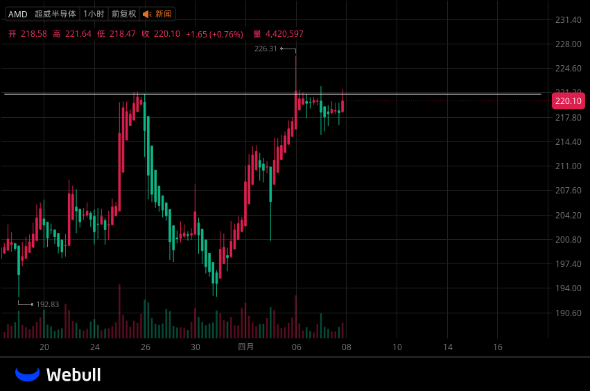
Task: Open the 1小时 timeframe selector
Action: coord(94,14)
